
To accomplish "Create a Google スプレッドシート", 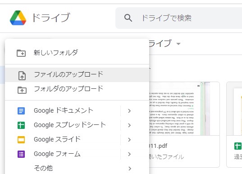I will tap(70, 125).
